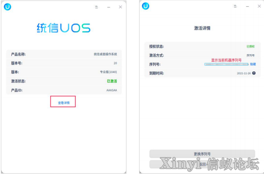Select the blurred serial number field
This screenshot has height=174, width=264.
click(226, 64)
